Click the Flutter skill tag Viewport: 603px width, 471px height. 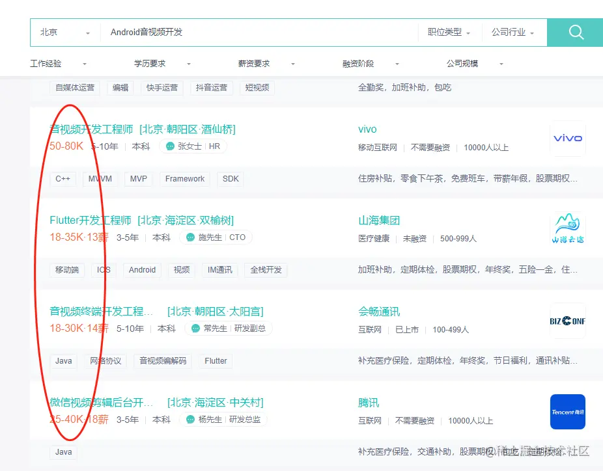click(x=216, y=361)
